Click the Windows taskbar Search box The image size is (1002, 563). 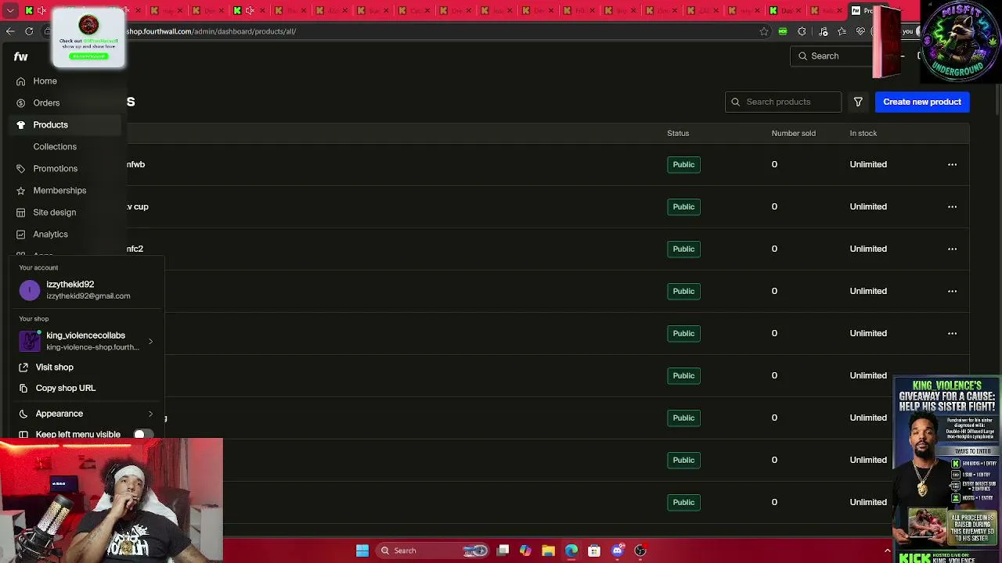431,550
